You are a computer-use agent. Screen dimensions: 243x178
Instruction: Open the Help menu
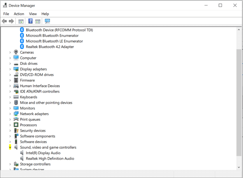tap(45, 14)
